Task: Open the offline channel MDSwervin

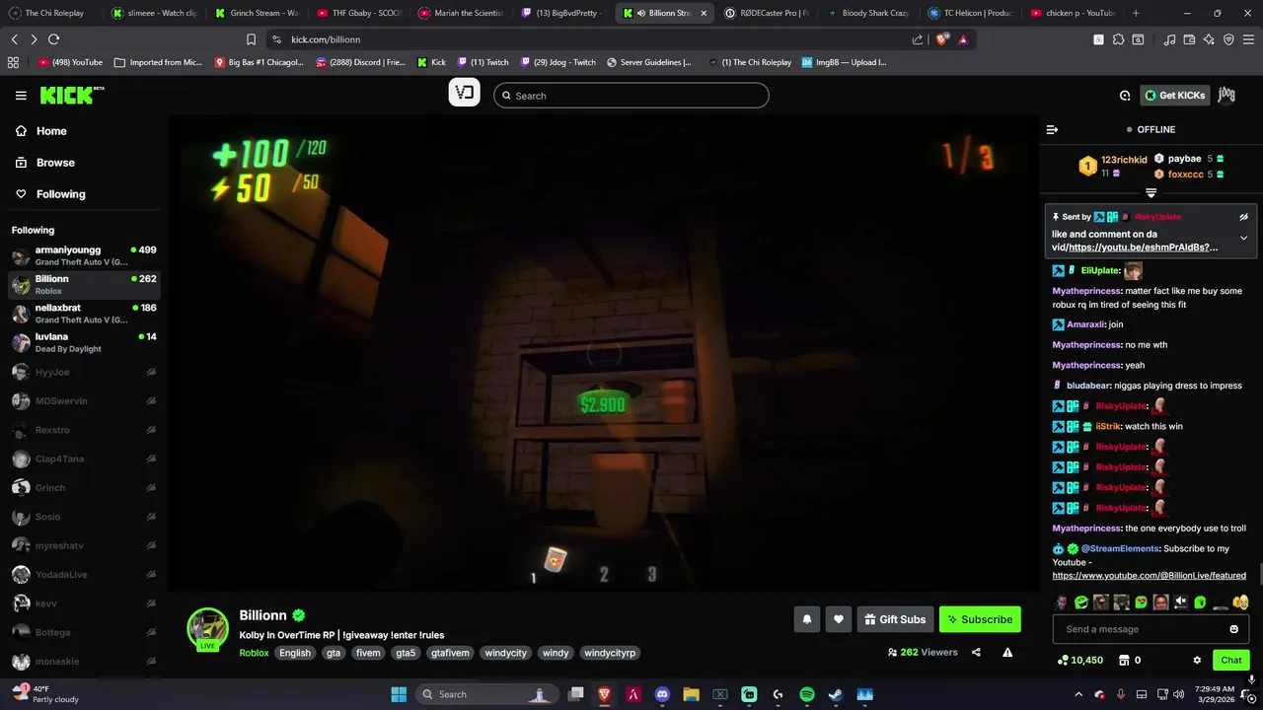Action: click(84, 401)
